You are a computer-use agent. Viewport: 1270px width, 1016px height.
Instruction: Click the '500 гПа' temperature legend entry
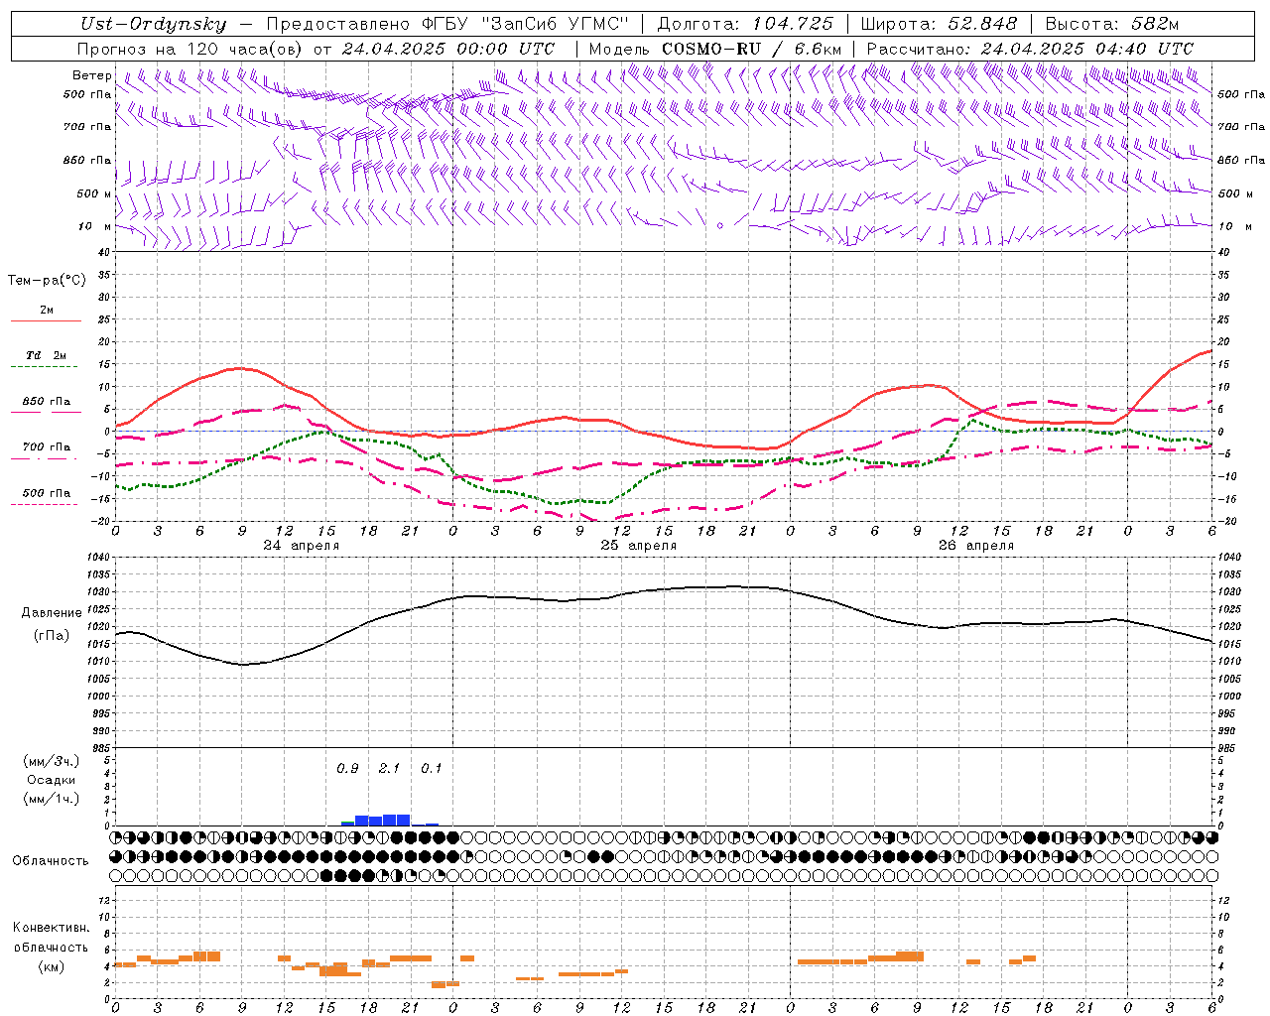pos(47,493)
